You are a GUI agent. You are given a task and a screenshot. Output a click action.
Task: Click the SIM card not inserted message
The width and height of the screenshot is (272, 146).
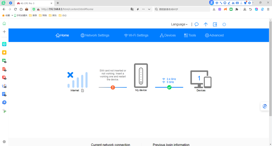113,75
